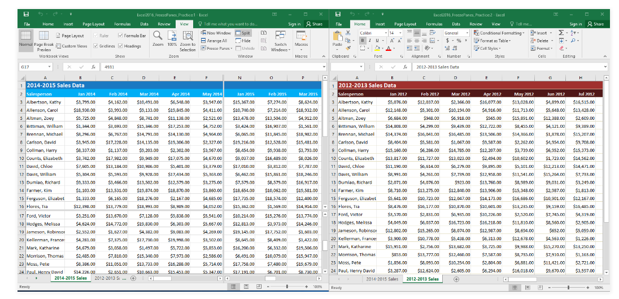The height and width of the screenshot is (299, 619).
Task: Click the Increase Indent icon
Action: pyautogui.click(x=417, y=48)
